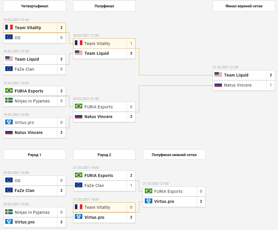Select the Финал верхней сетки header
Screen dimensions: 278x230
point(244,6)
